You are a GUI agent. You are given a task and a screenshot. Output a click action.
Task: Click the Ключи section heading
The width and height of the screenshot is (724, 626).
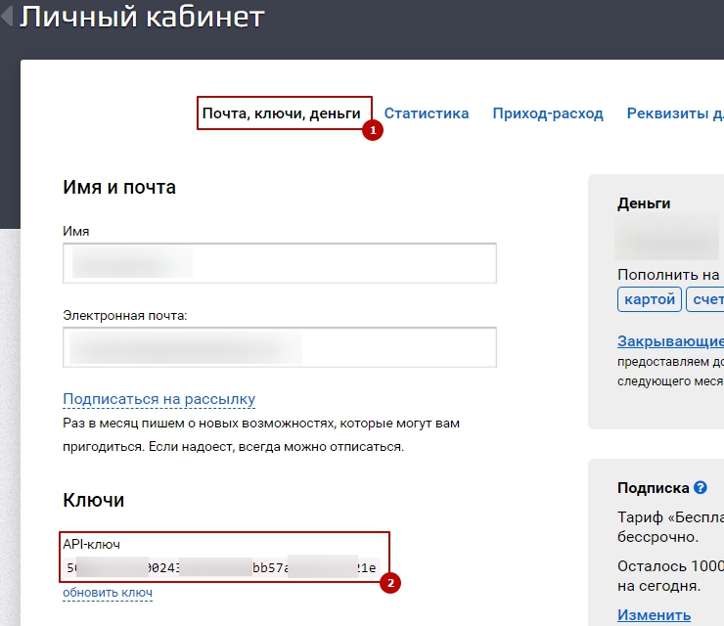point(93,500)
